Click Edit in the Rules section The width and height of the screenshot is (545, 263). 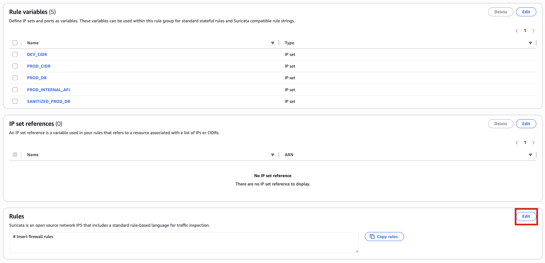coord(526,216)
